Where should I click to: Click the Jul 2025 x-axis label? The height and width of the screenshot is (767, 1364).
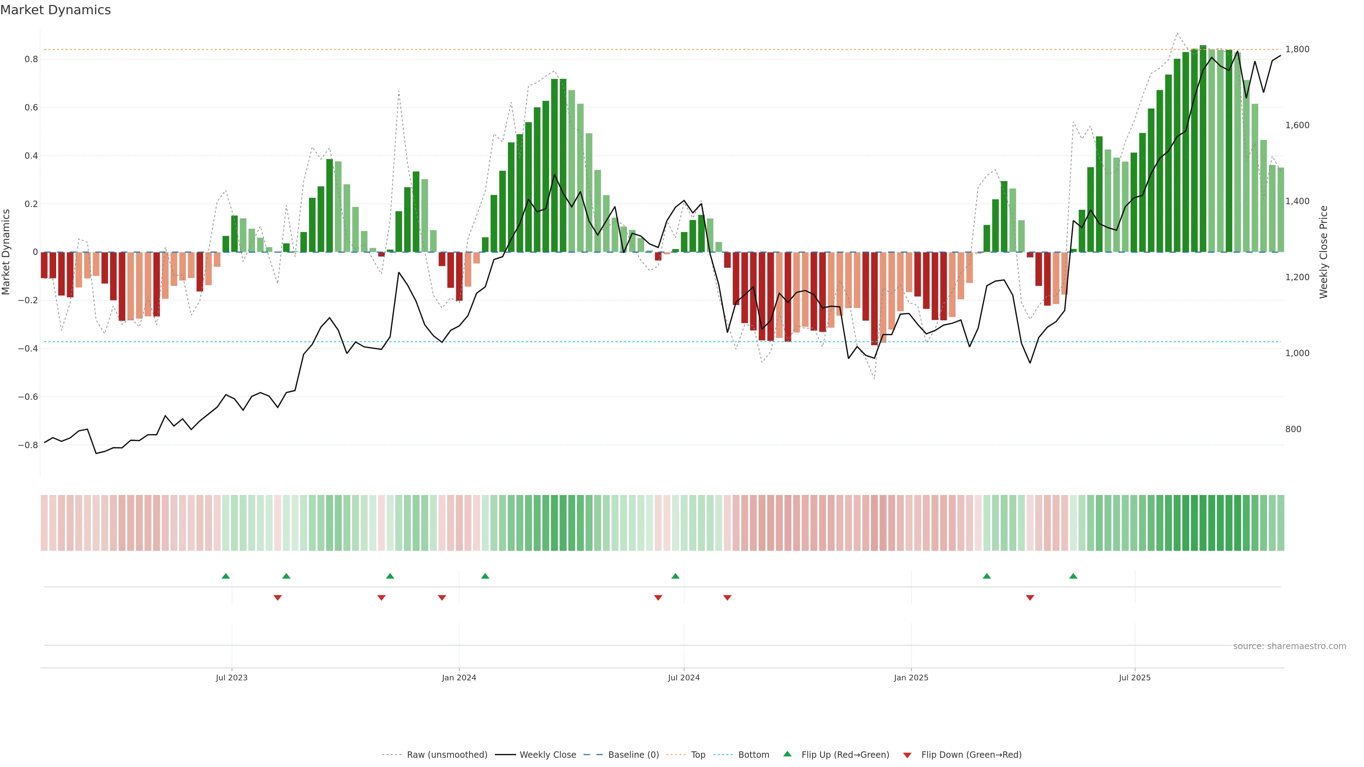(x=1134, y=678)
